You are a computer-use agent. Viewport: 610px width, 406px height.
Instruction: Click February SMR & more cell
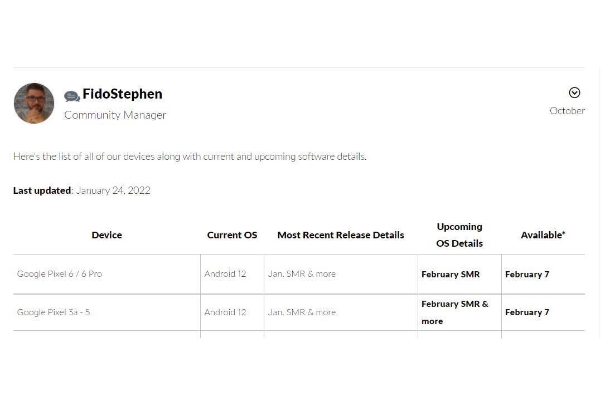455,312
